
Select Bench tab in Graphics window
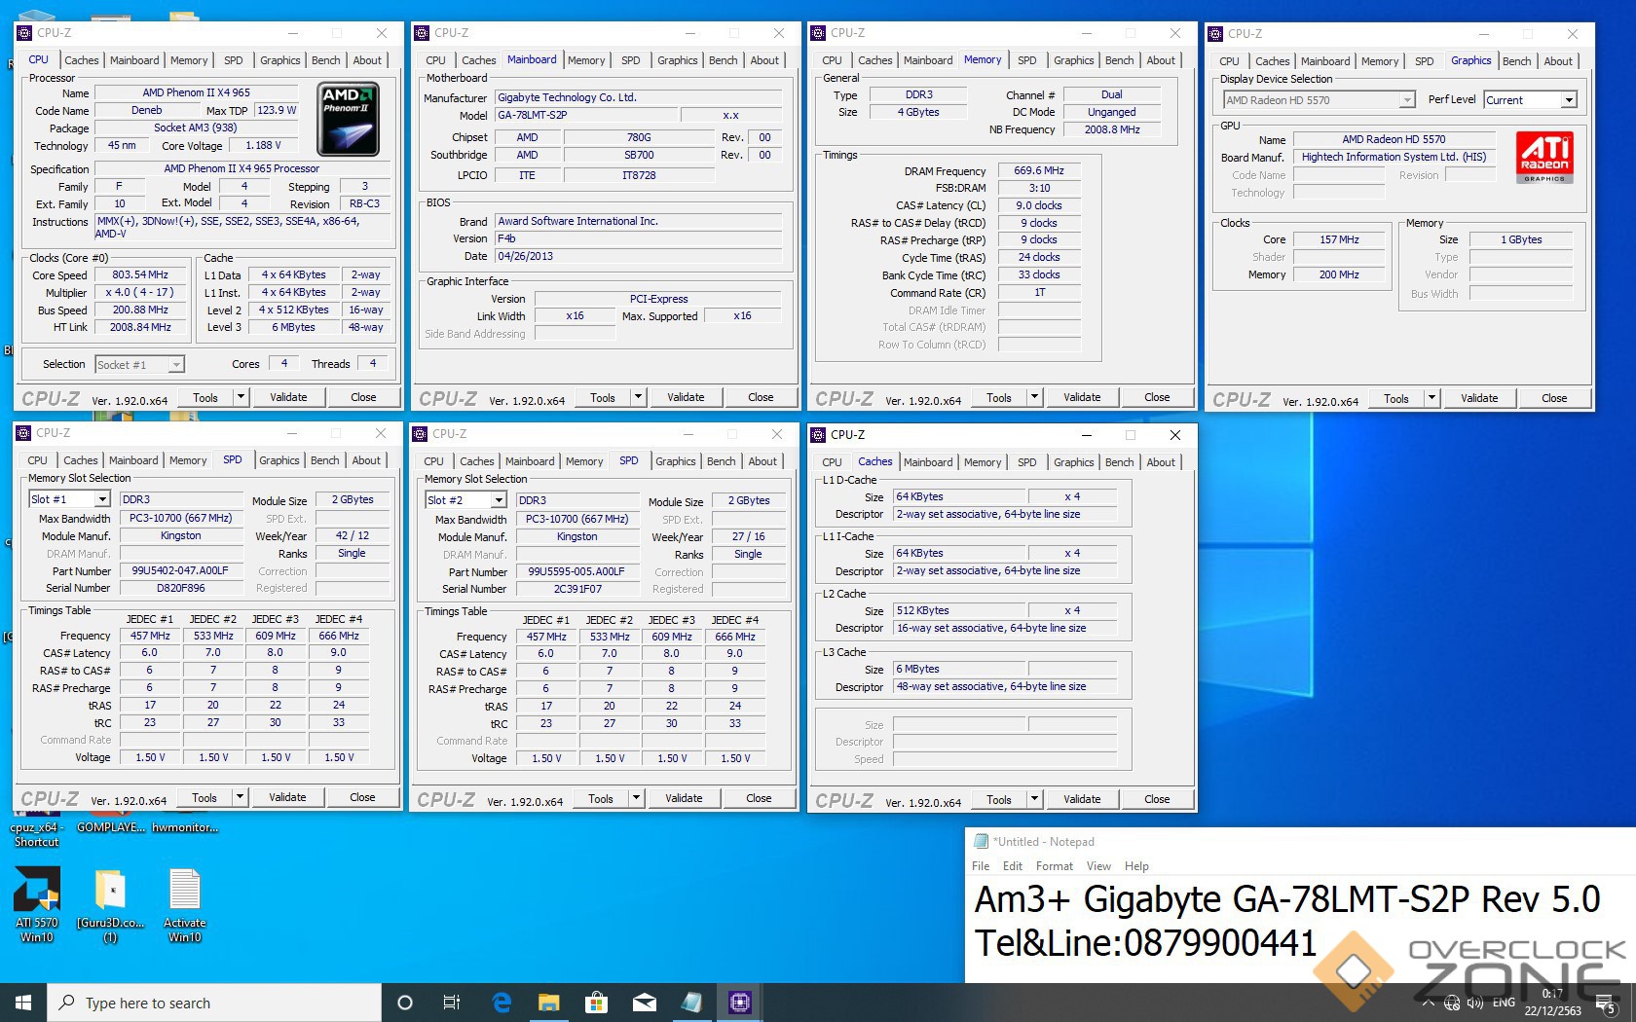(x=1516, y=61)
